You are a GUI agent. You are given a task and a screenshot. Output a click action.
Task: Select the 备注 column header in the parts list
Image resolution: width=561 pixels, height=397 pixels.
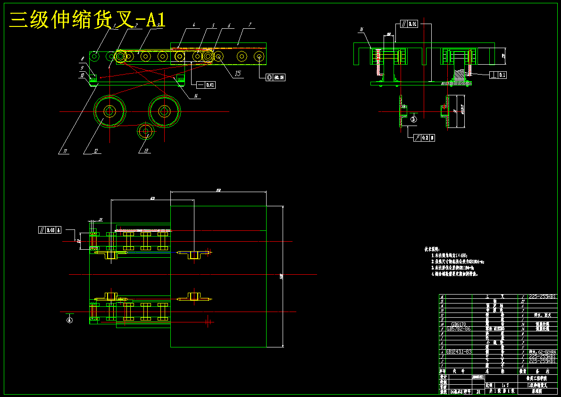543,371
